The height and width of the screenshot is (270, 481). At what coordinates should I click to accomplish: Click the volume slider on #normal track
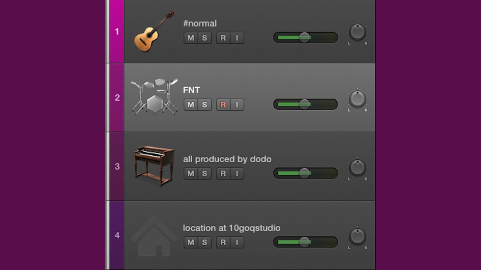click(304, 37)
